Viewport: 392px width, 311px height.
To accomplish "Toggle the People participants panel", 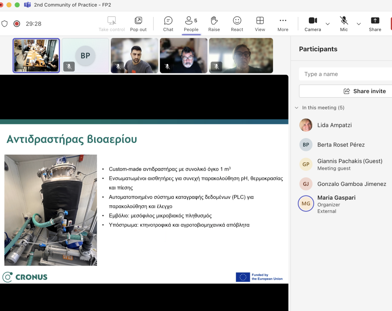I will click(x=191, y=24).
